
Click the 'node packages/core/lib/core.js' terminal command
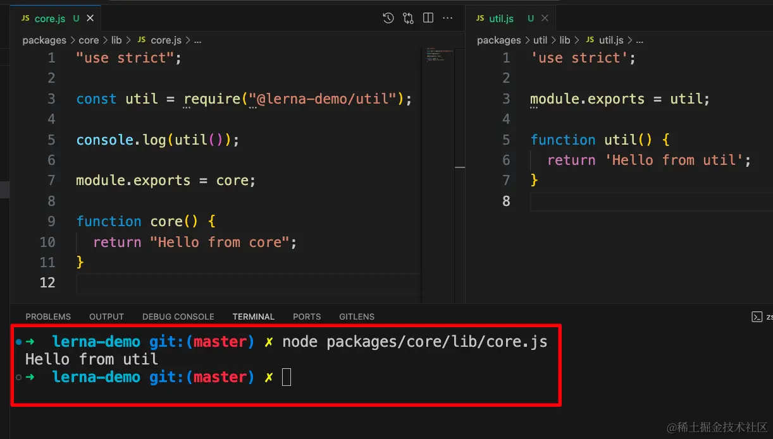(x=415, y=342)
